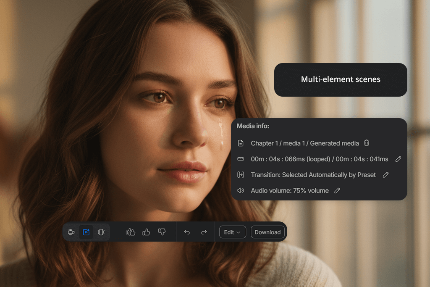Edit the Audio volume pencil icon
The height and width of the screenshot is (287, 430).
[337, 190]
